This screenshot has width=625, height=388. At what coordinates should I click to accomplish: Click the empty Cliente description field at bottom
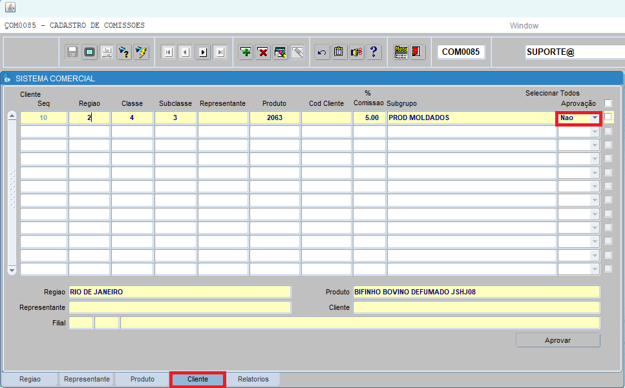pyautogui.click(x=476, y=307)
